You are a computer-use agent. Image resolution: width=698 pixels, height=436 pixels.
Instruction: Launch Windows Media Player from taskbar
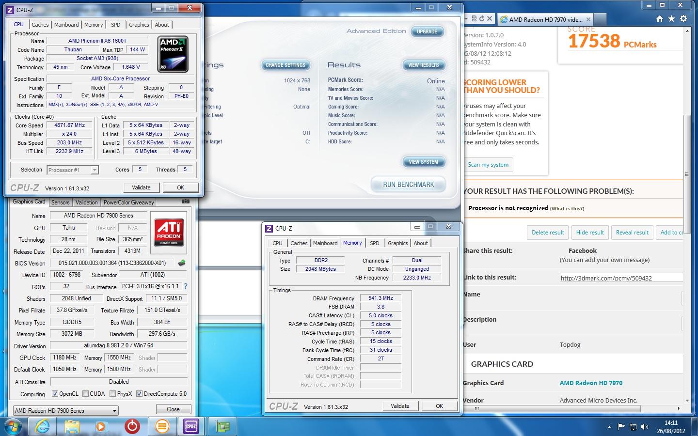click(101, 426)
